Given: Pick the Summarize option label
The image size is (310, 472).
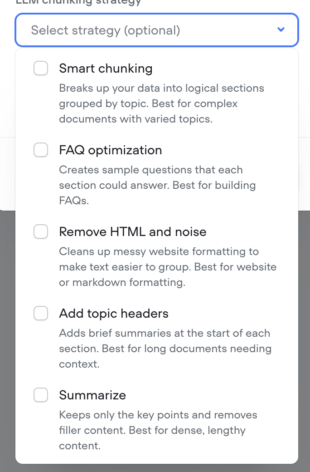Looking at the screenshot, I should click(92, 395).
